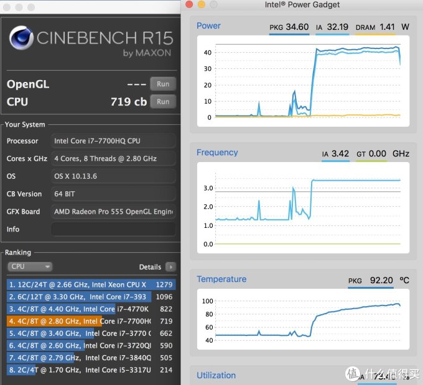Click the PKG power color indicator
The image size is (423, 385).
(289, 34)
